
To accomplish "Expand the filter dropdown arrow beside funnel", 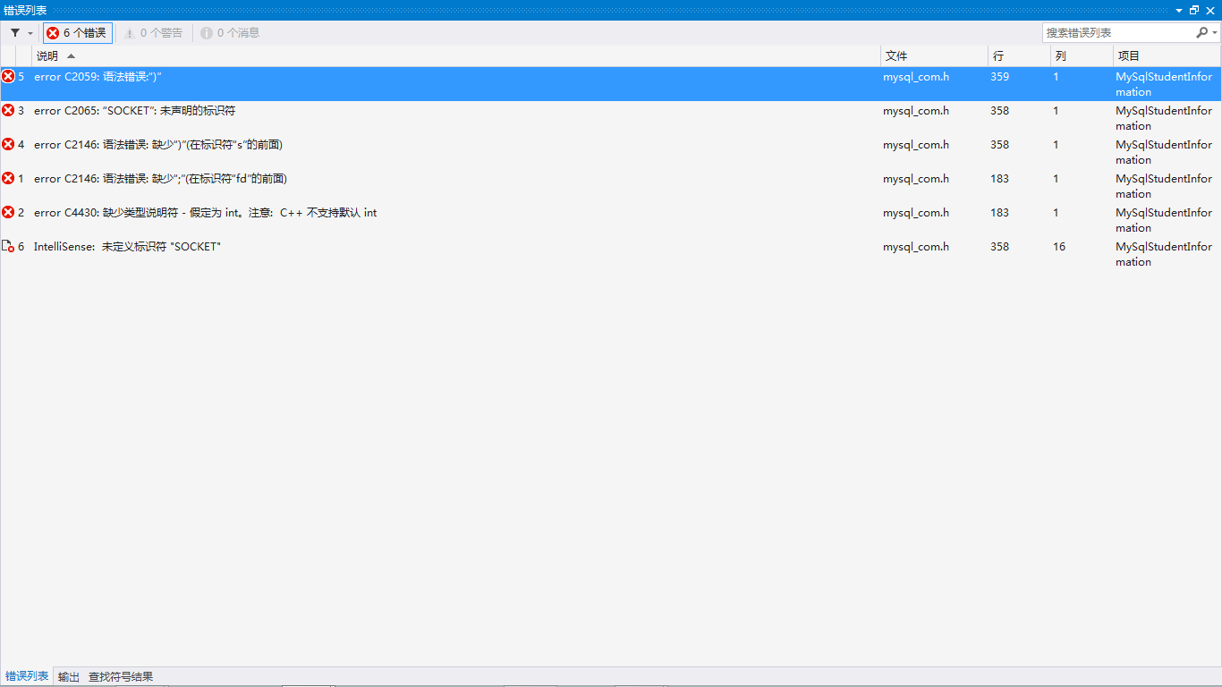I will point(30,33).
